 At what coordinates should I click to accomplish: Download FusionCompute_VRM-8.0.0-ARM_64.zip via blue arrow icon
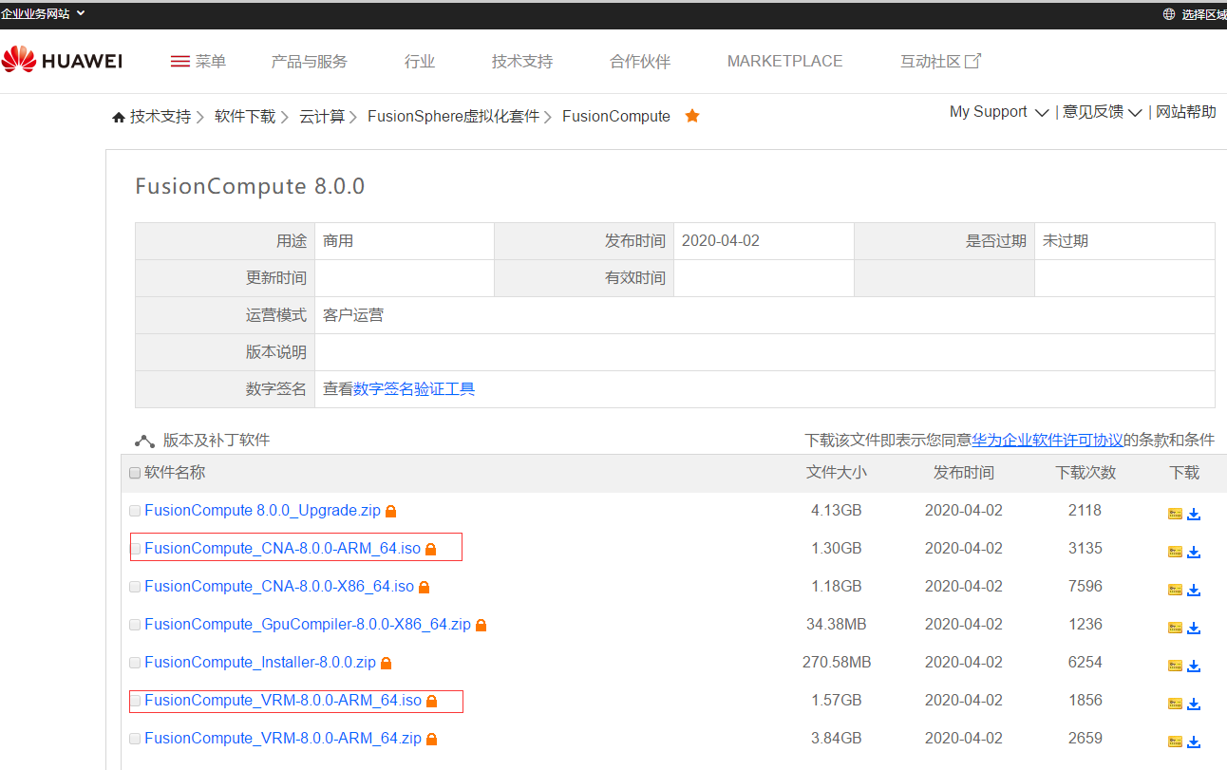1194,742
